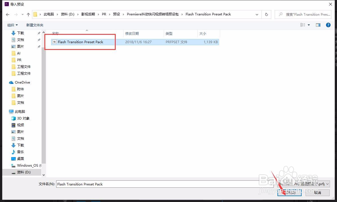Sort by 类型 column header

point(169,33)
